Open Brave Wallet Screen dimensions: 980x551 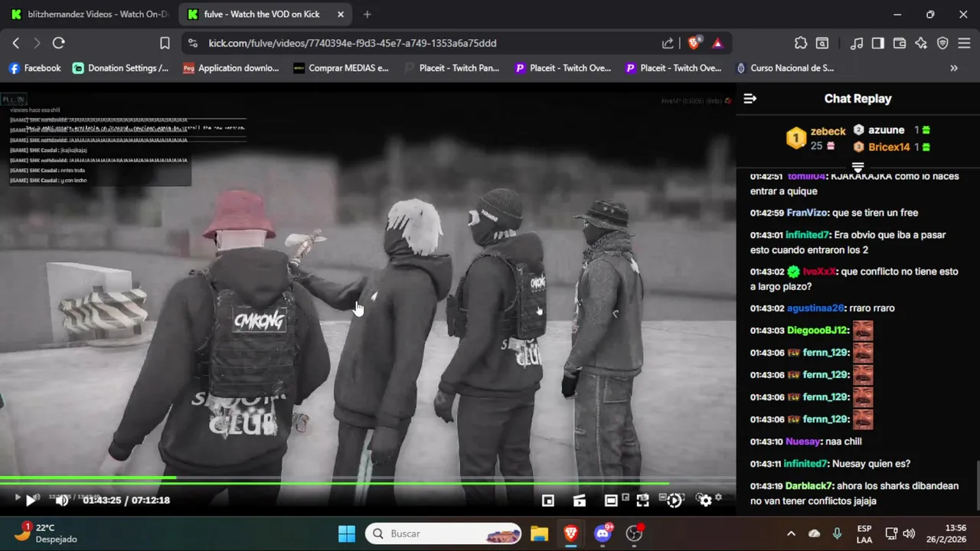[x=900, y=44]
